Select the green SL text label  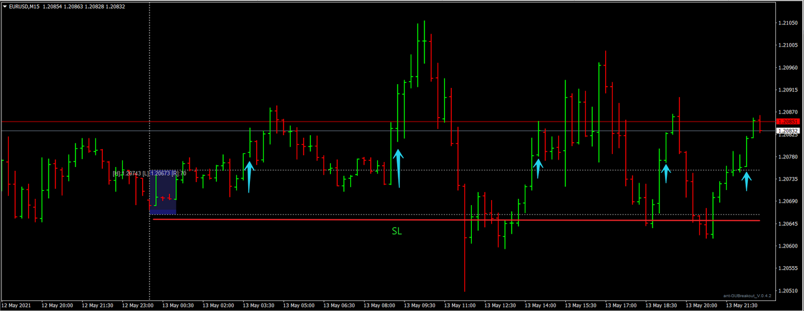pos(397,231)
